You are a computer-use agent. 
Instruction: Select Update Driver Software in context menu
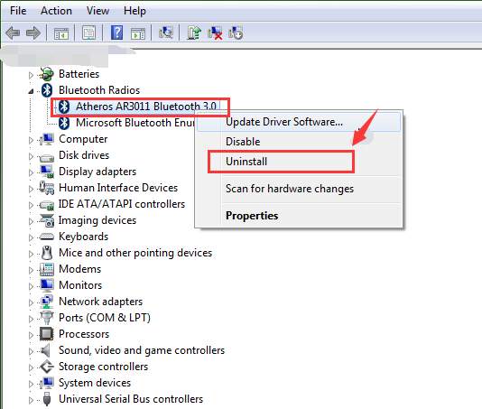point(284,122)
